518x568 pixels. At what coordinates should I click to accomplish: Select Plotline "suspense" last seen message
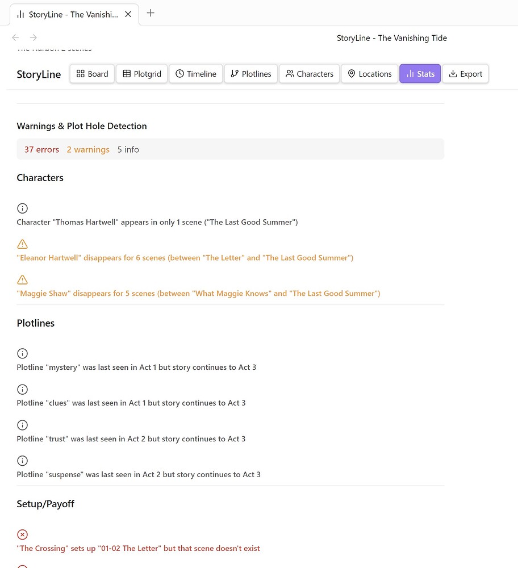139,474
